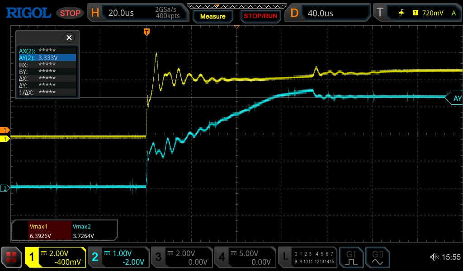Toggle the muted speaker sound icon
Screen dimensions: 463x271
tap(435, 257)
